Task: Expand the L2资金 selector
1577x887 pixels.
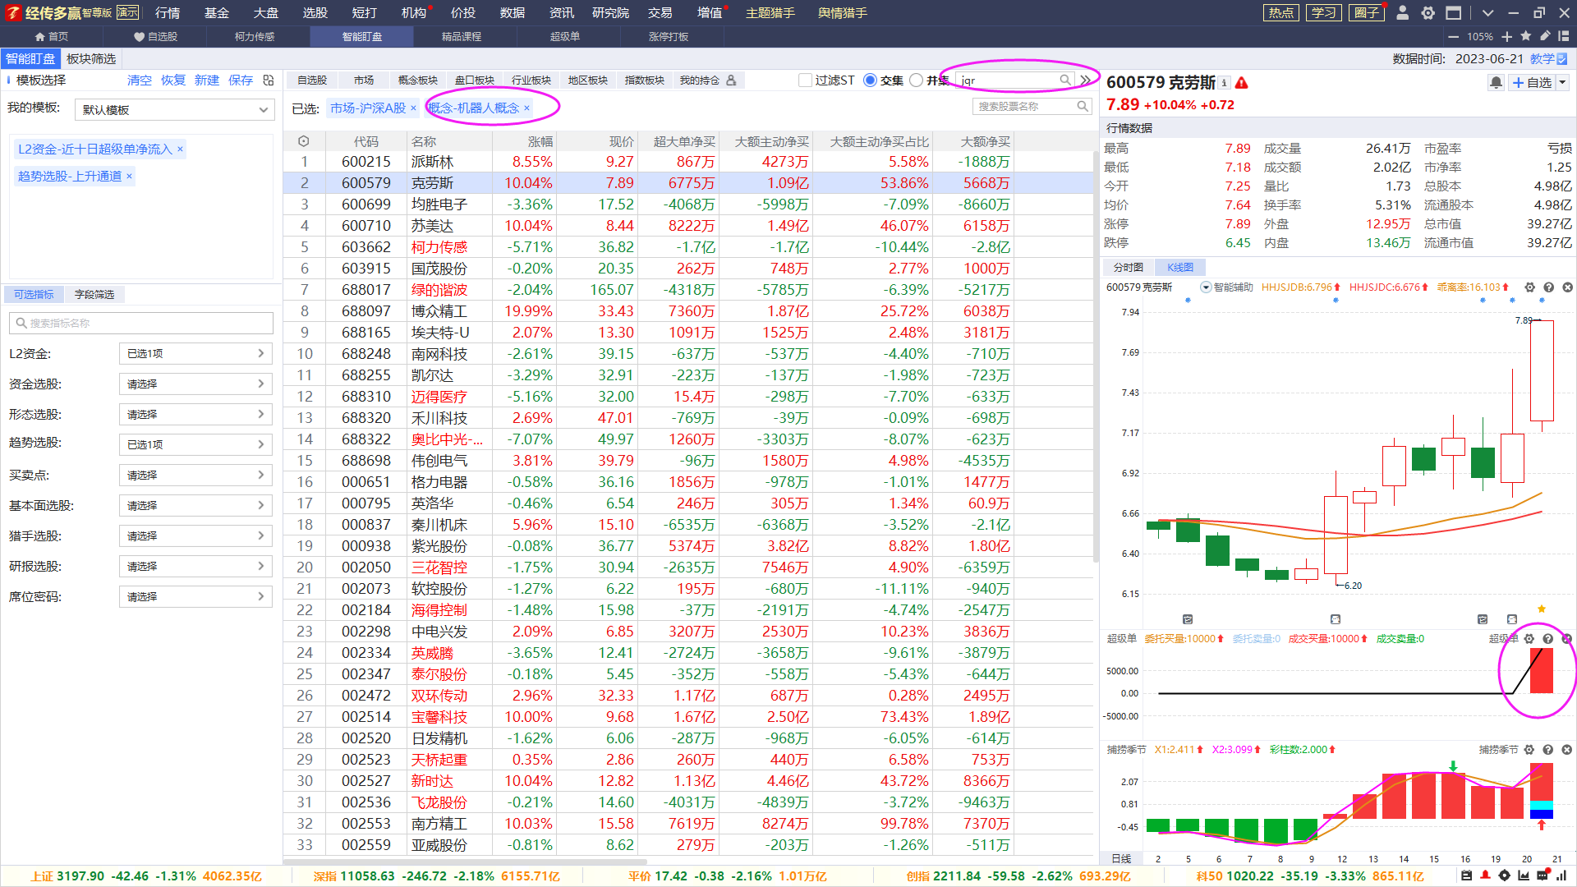Action: (x=195, y=353)
